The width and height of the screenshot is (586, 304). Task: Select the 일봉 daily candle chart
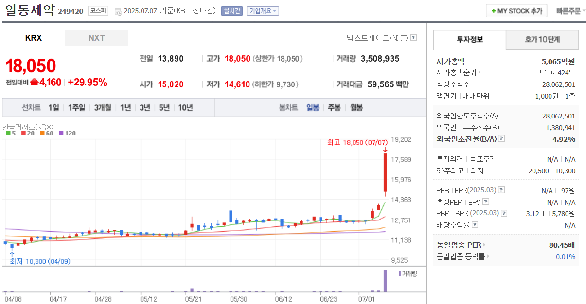[313, 108]
